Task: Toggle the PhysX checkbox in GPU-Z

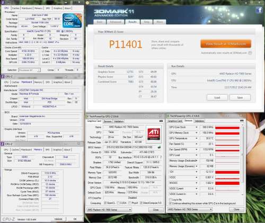Action: [130, 203]
